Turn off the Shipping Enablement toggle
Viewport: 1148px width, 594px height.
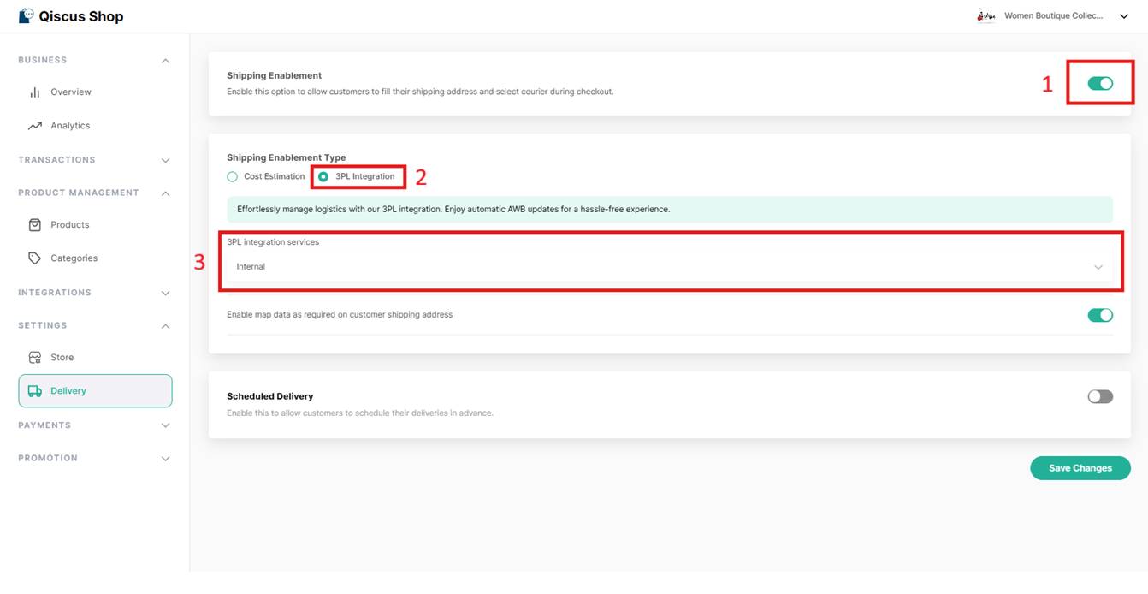pyautogui.click(x=1100, y=83)
